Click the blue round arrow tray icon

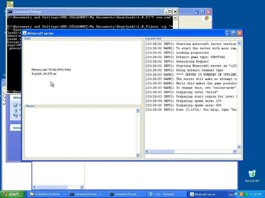click(236, 194)
